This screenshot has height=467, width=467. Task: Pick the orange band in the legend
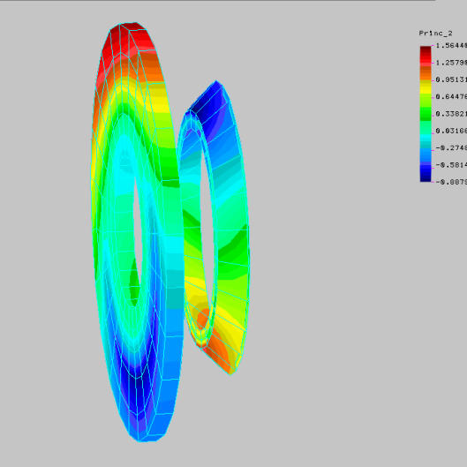tap(426, 73)
